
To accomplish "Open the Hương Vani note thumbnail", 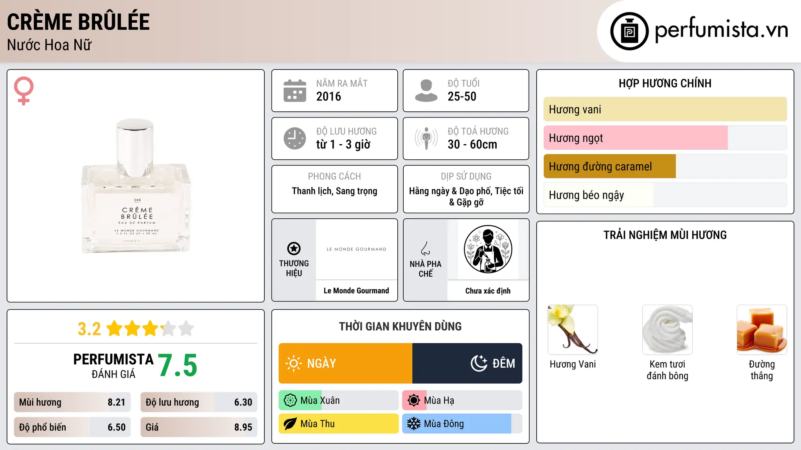I will click(x=573, y=330).
